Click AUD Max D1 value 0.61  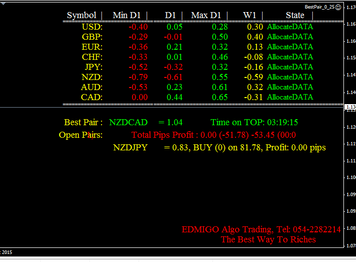pyautogui.click(x=220, y=87)
